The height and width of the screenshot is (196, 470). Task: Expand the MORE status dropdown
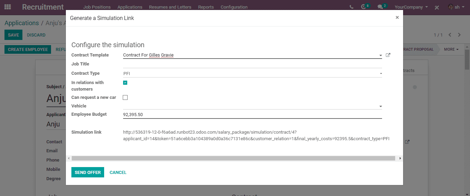tap(451, 49)
